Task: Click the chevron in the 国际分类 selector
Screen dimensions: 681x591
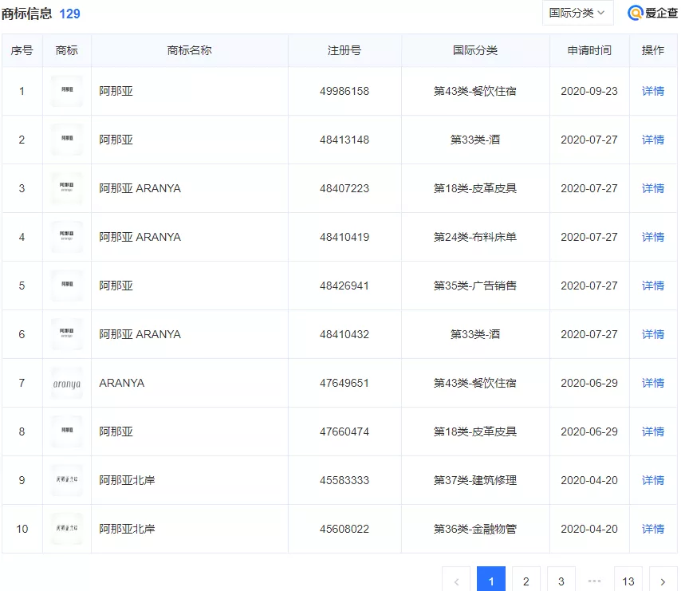Action: tap(600, 13)
